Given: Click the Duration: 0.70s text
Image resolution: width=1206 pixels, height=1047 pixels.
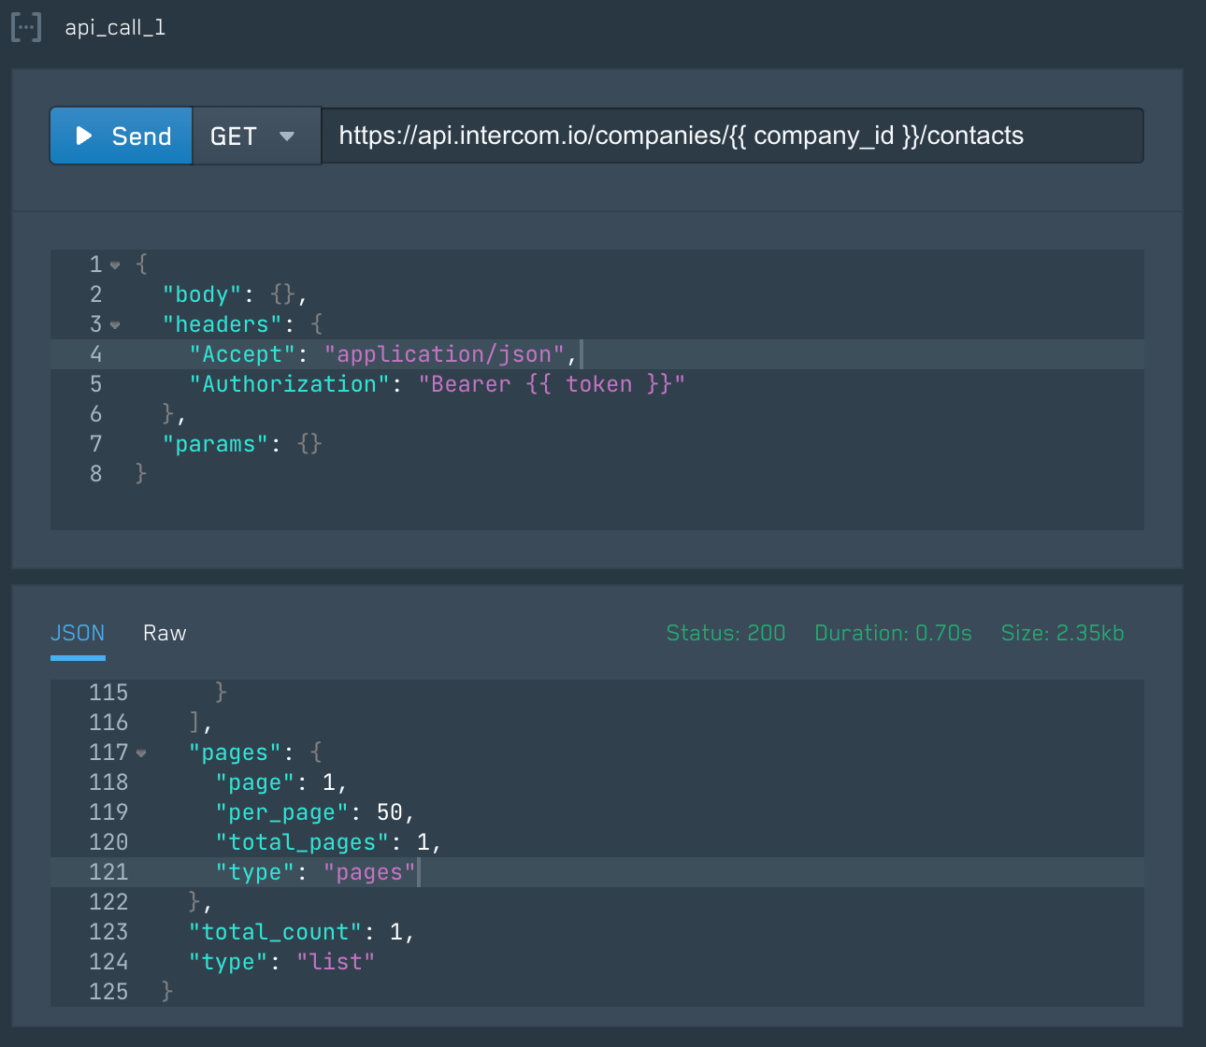Looking at the screenshot, I should pyautogui.click(x=893, y=633).
